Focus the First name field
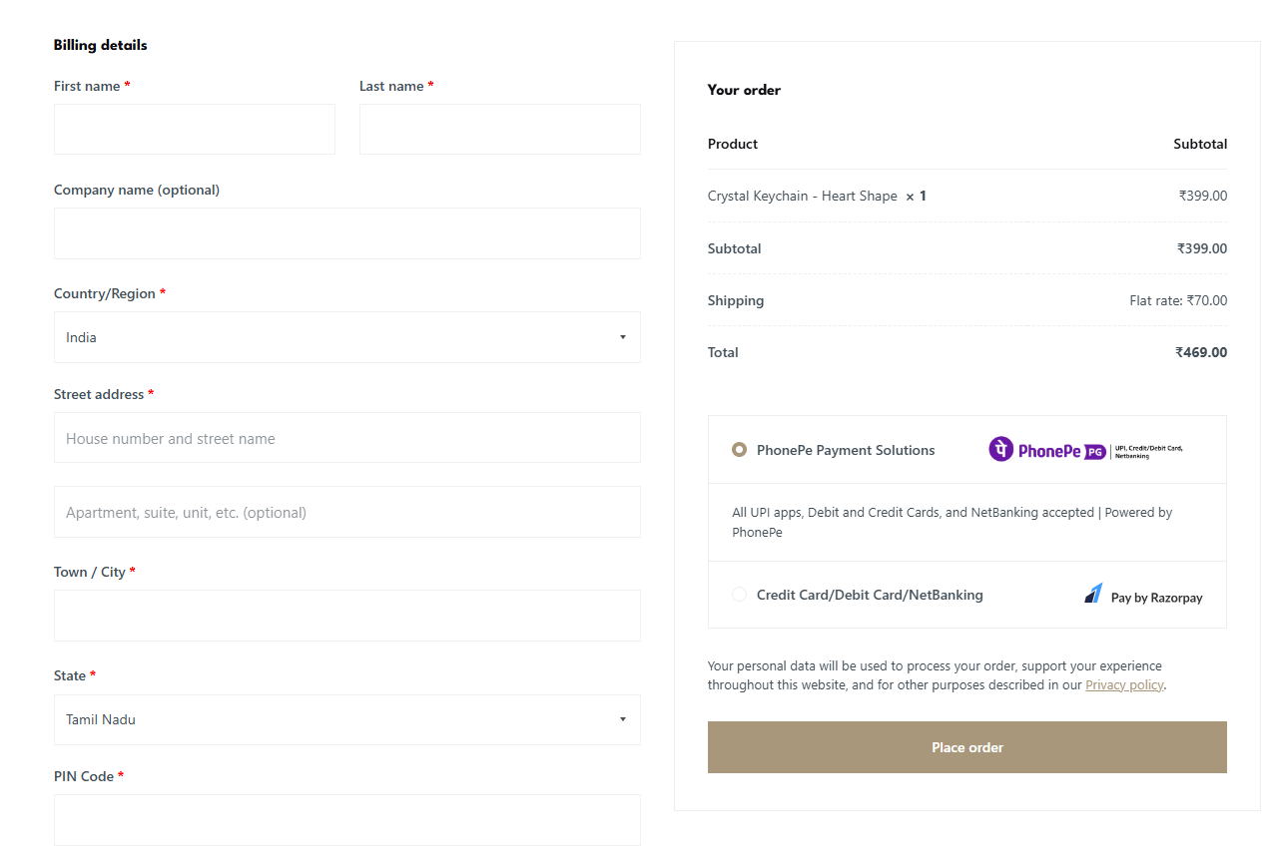 pyautogui.click(x=195, y=130)
